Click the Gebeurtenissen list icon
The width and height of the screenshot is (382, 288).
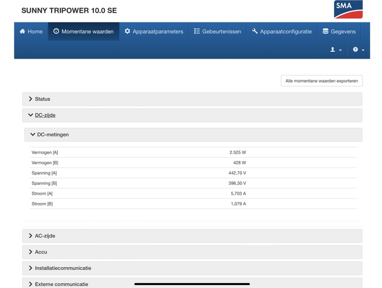[x=197, y=31]
